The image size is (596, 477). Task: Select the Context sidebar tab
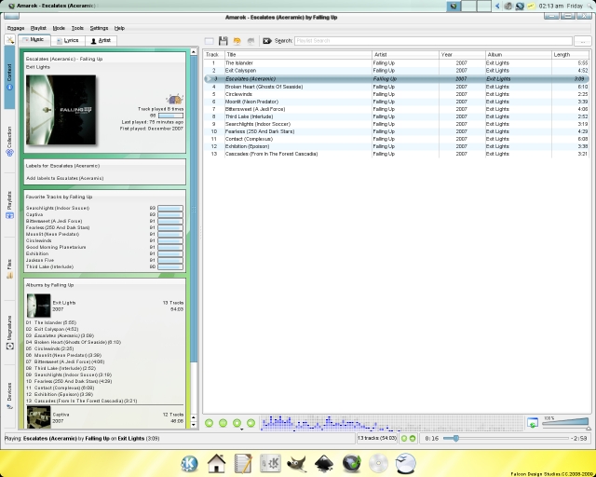(x=9, y=77)
